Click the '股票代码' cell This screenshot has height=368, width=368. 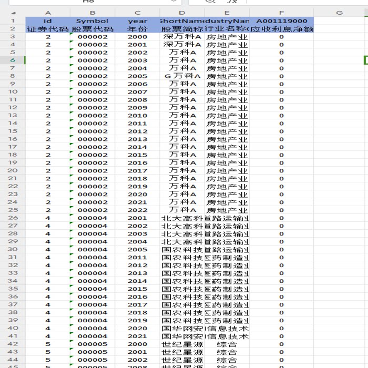(93, 29)
